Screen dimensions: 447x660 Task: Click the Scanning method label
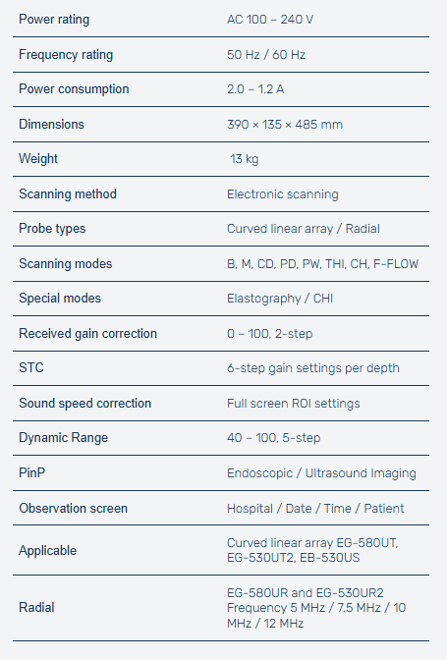pyautogui.click(x=68, y=194)
